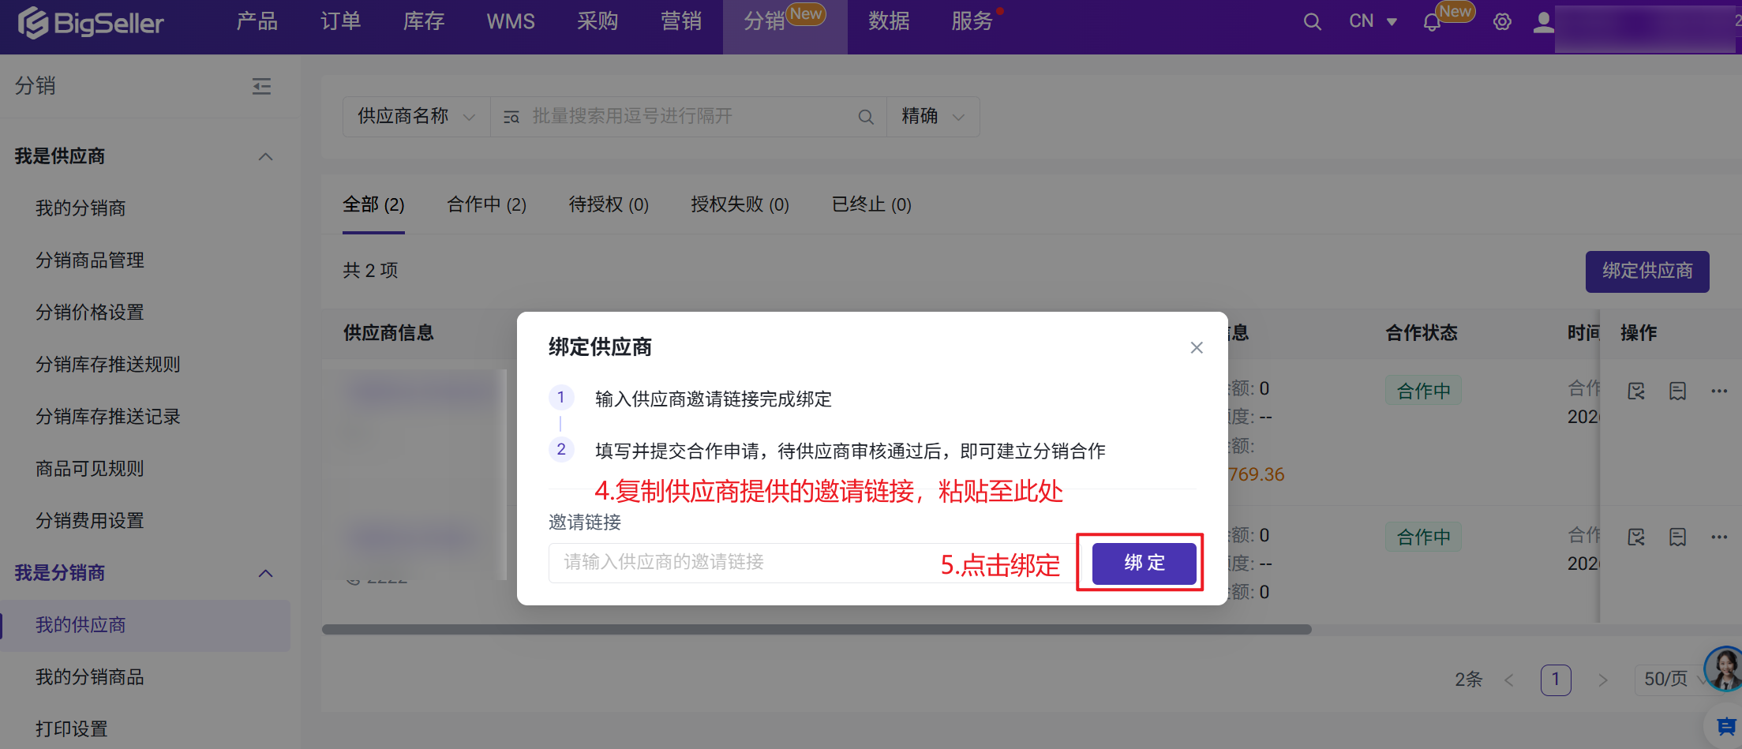This screenshot has height=749, width=1742.
Task: Switch to the 合作中 (2) tab
Action: pyautogui.click(x=486, y=205)
